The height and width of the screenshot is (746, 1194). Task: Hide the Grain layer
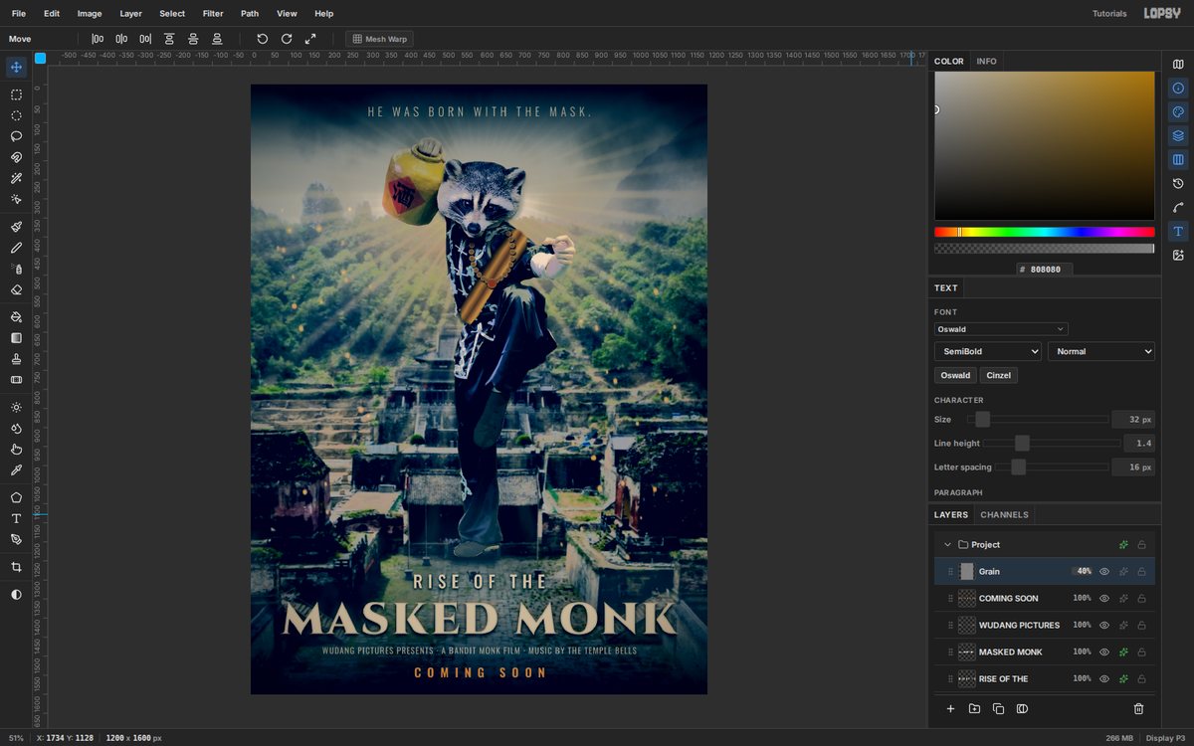click(1104, 572)
